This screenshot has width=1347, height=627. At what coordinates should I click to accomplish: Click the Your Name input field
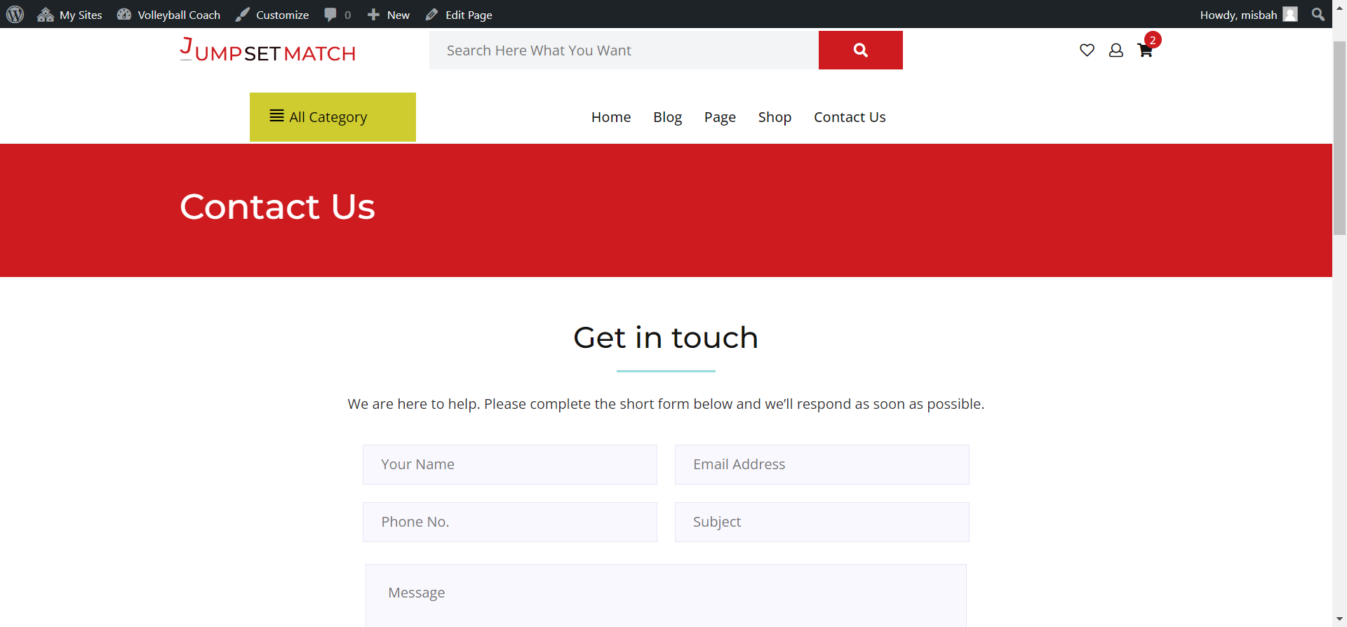coord(509,464)
